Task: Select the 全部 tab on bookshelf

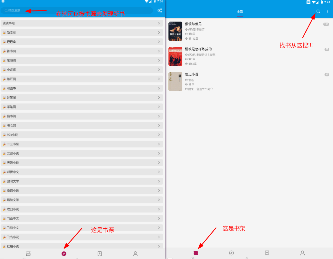Action: [x=240, y=11]
